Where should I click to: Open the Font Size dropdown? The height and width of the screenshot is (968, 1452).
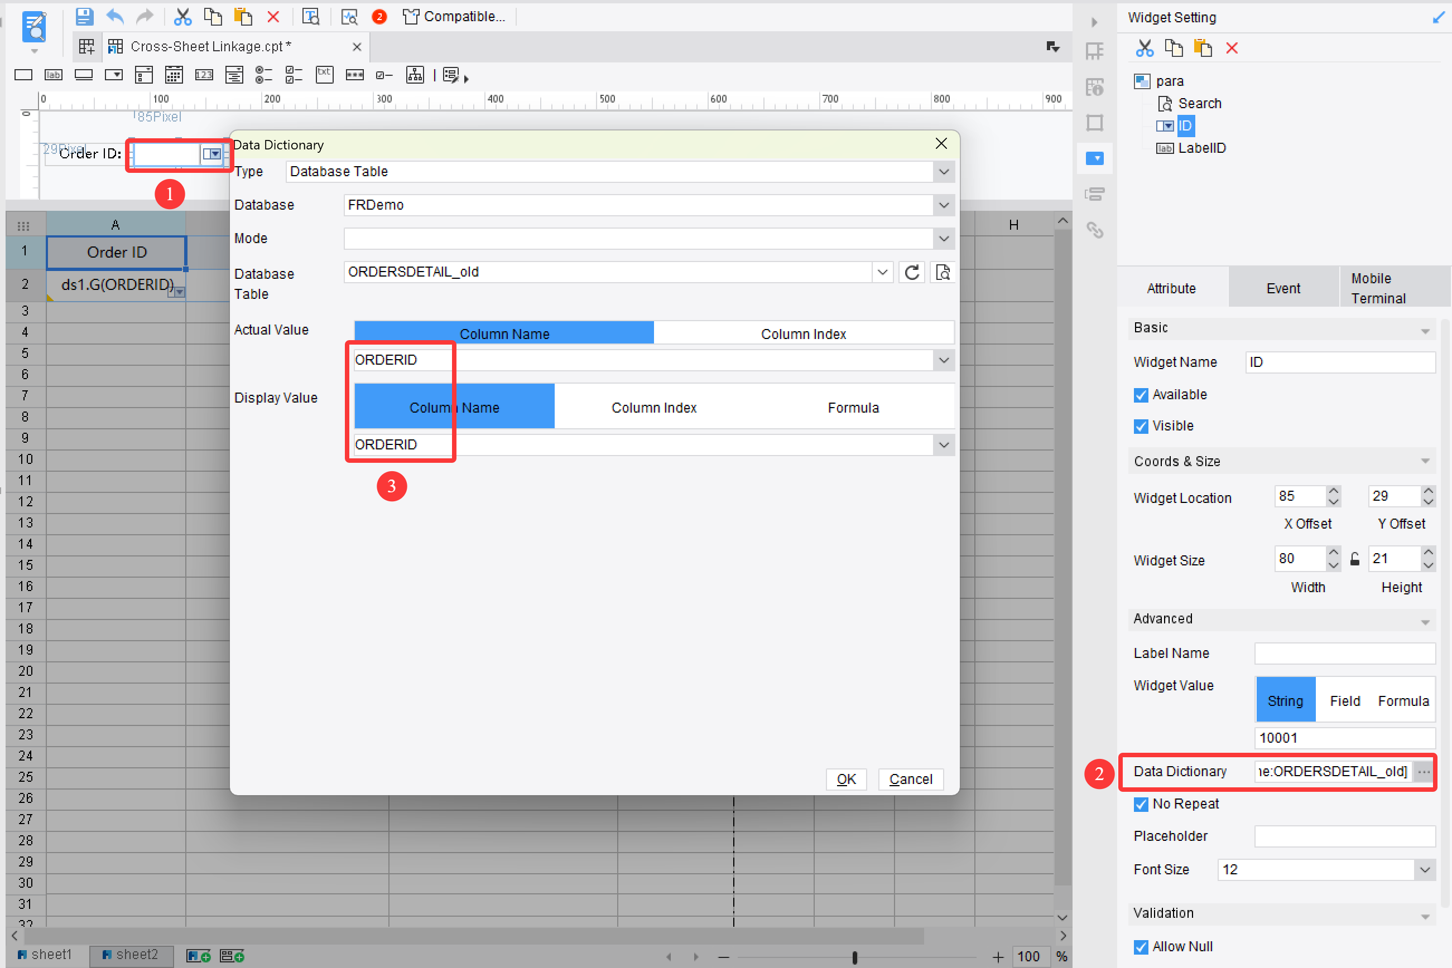pyautogui.click(x=1425, y=869)
